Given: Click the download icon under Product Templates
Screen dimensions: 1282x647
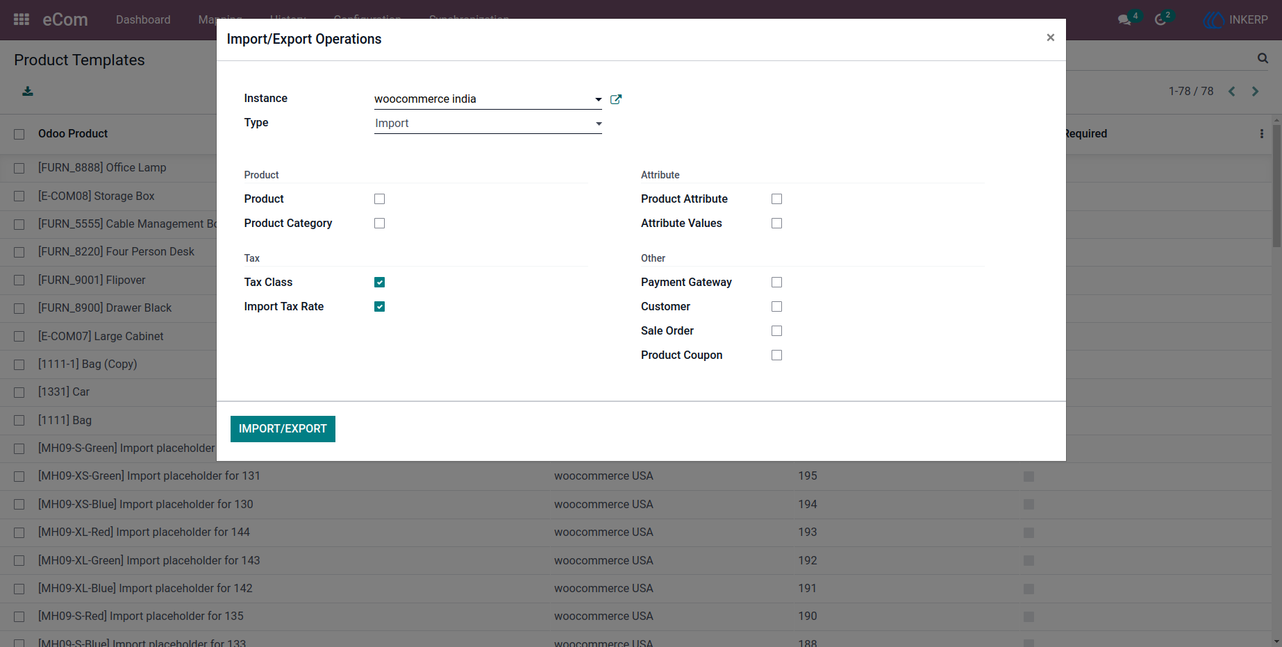Looking at the screenshot, I should 28,91.
